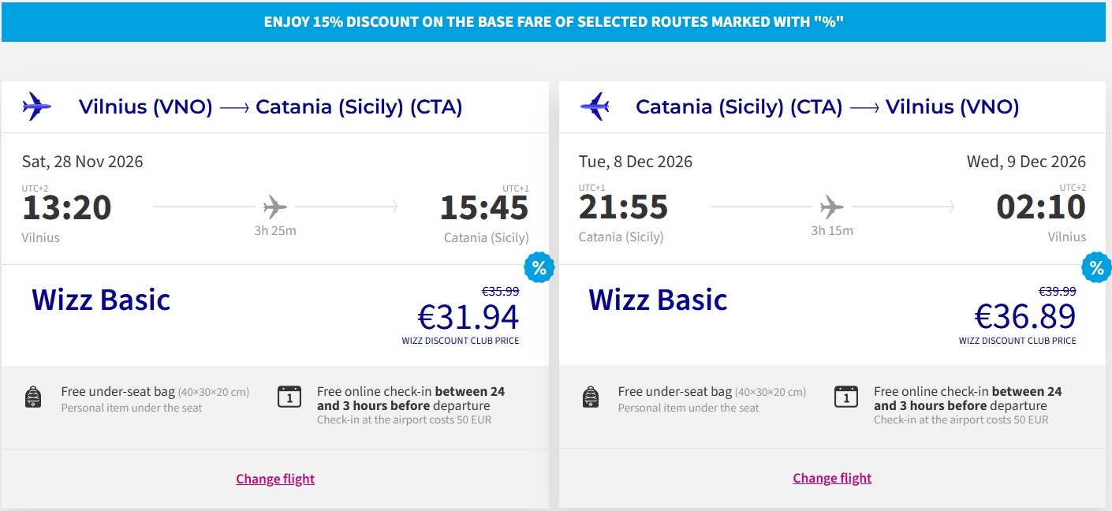The width and height of the screenshot is (1112, 511).
Task: Select the €36.89 Wizz Discount Club price
Action: (1025, 317)
